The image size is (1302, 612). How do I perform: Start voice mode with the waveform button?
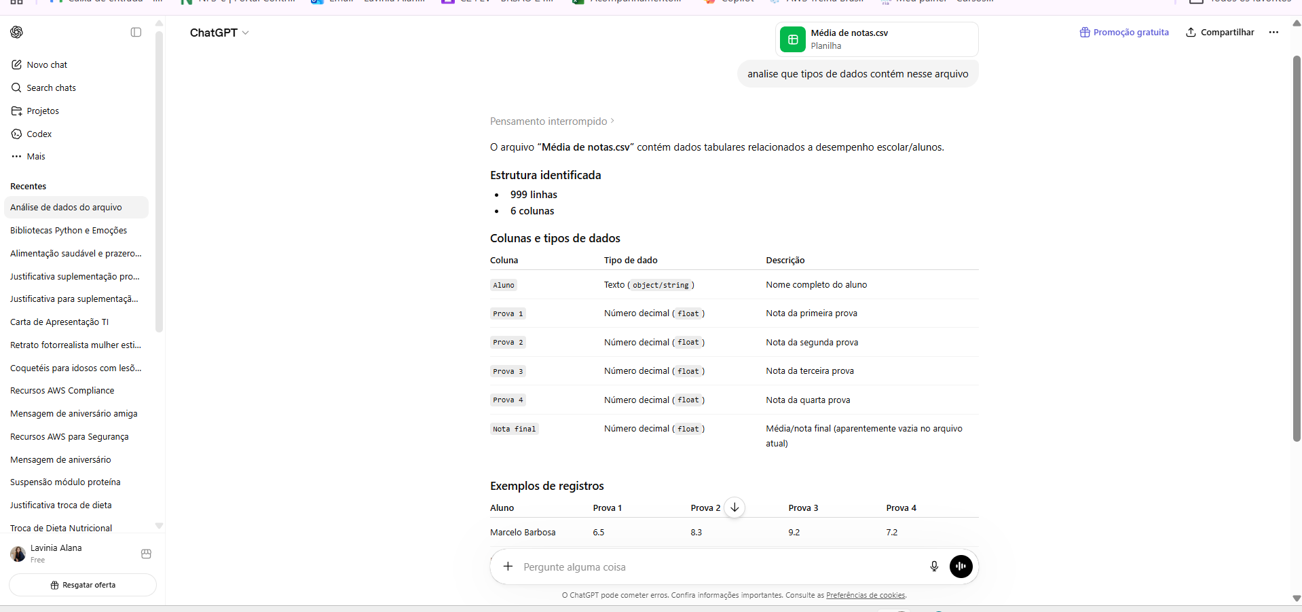961,567
